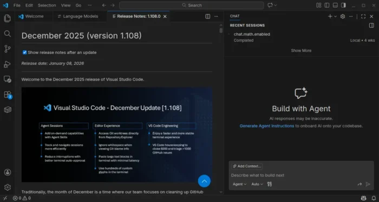Open editor More Actions ellipsis
This screenshot has width=379, height=202.
point(216,16)
